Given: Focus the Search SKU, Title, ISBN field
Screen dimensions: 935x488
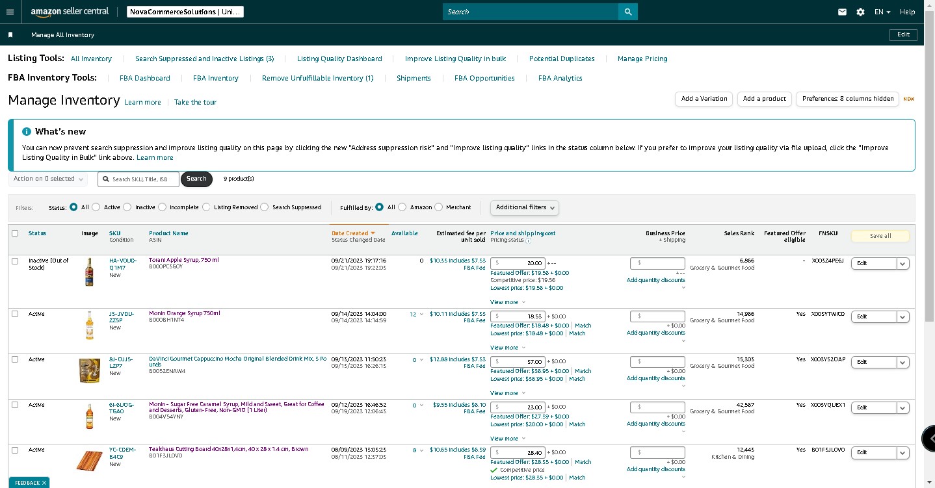Looking at the screenshot, I should pyautogui.click(x=138, y=179).
